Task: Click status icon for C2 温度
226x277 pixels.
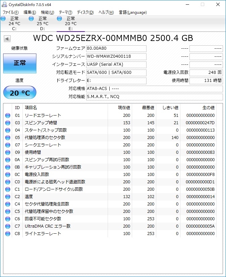Action: coord(8,197)
